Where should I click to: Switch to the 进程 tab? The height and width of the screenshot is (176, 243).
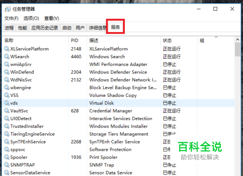9,28
